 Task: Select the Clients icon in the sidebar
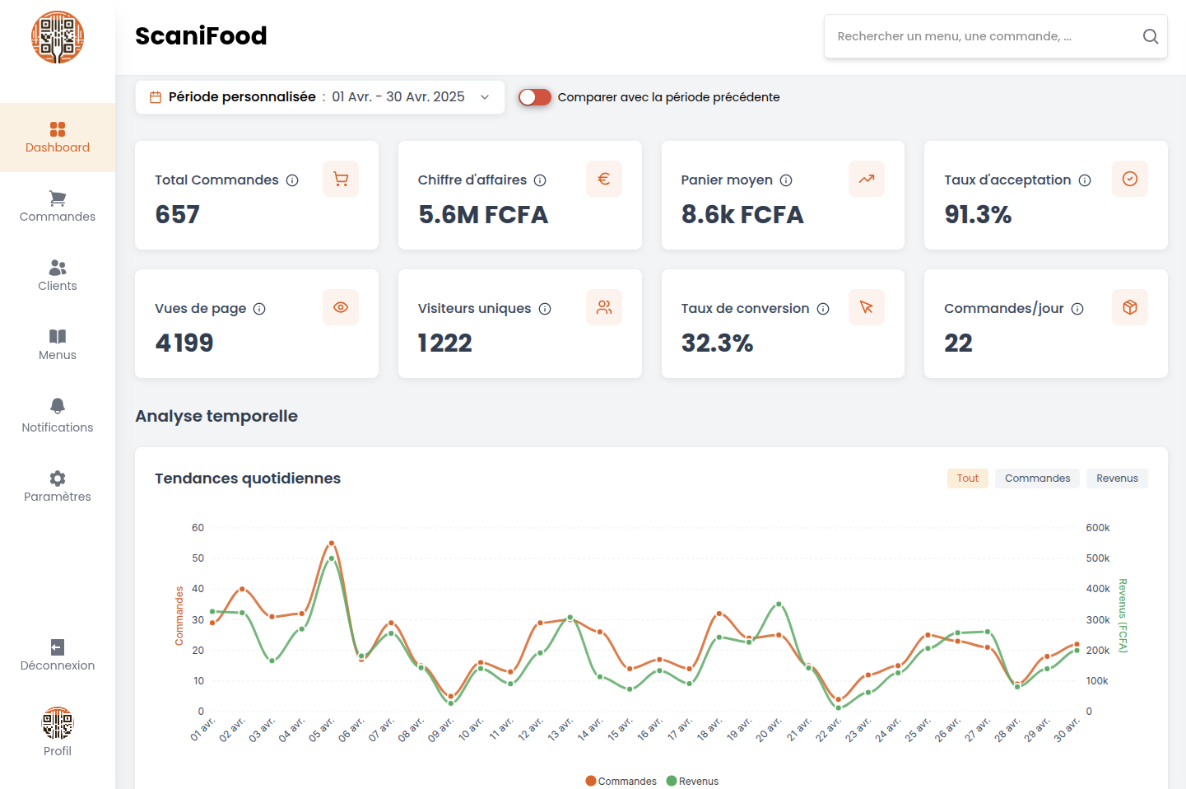pyautogui.click(x=57, y=274)
